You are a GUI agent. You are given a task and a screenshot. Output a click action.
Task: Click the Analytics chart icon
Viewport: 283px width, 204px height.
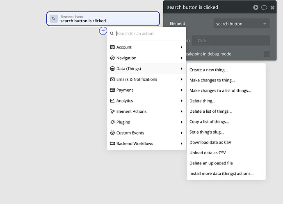coord(112,101)
